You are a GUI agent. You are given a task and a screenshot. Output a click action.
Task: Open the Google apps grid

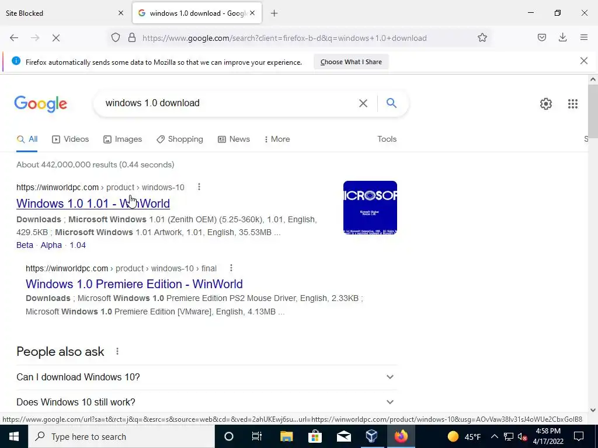point(572,104)
